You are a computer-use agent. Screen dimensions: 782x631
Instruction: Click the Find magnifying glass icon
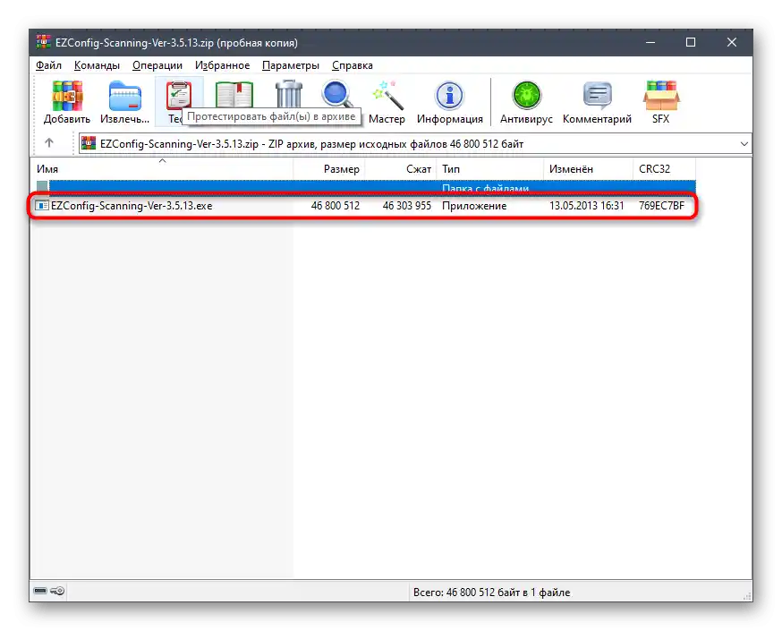tap(336, 94)
